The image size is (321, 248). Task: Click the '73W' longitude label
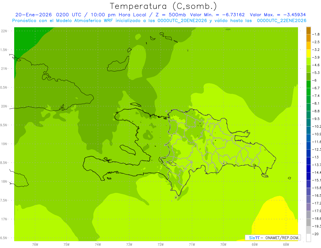pos(129,245)
